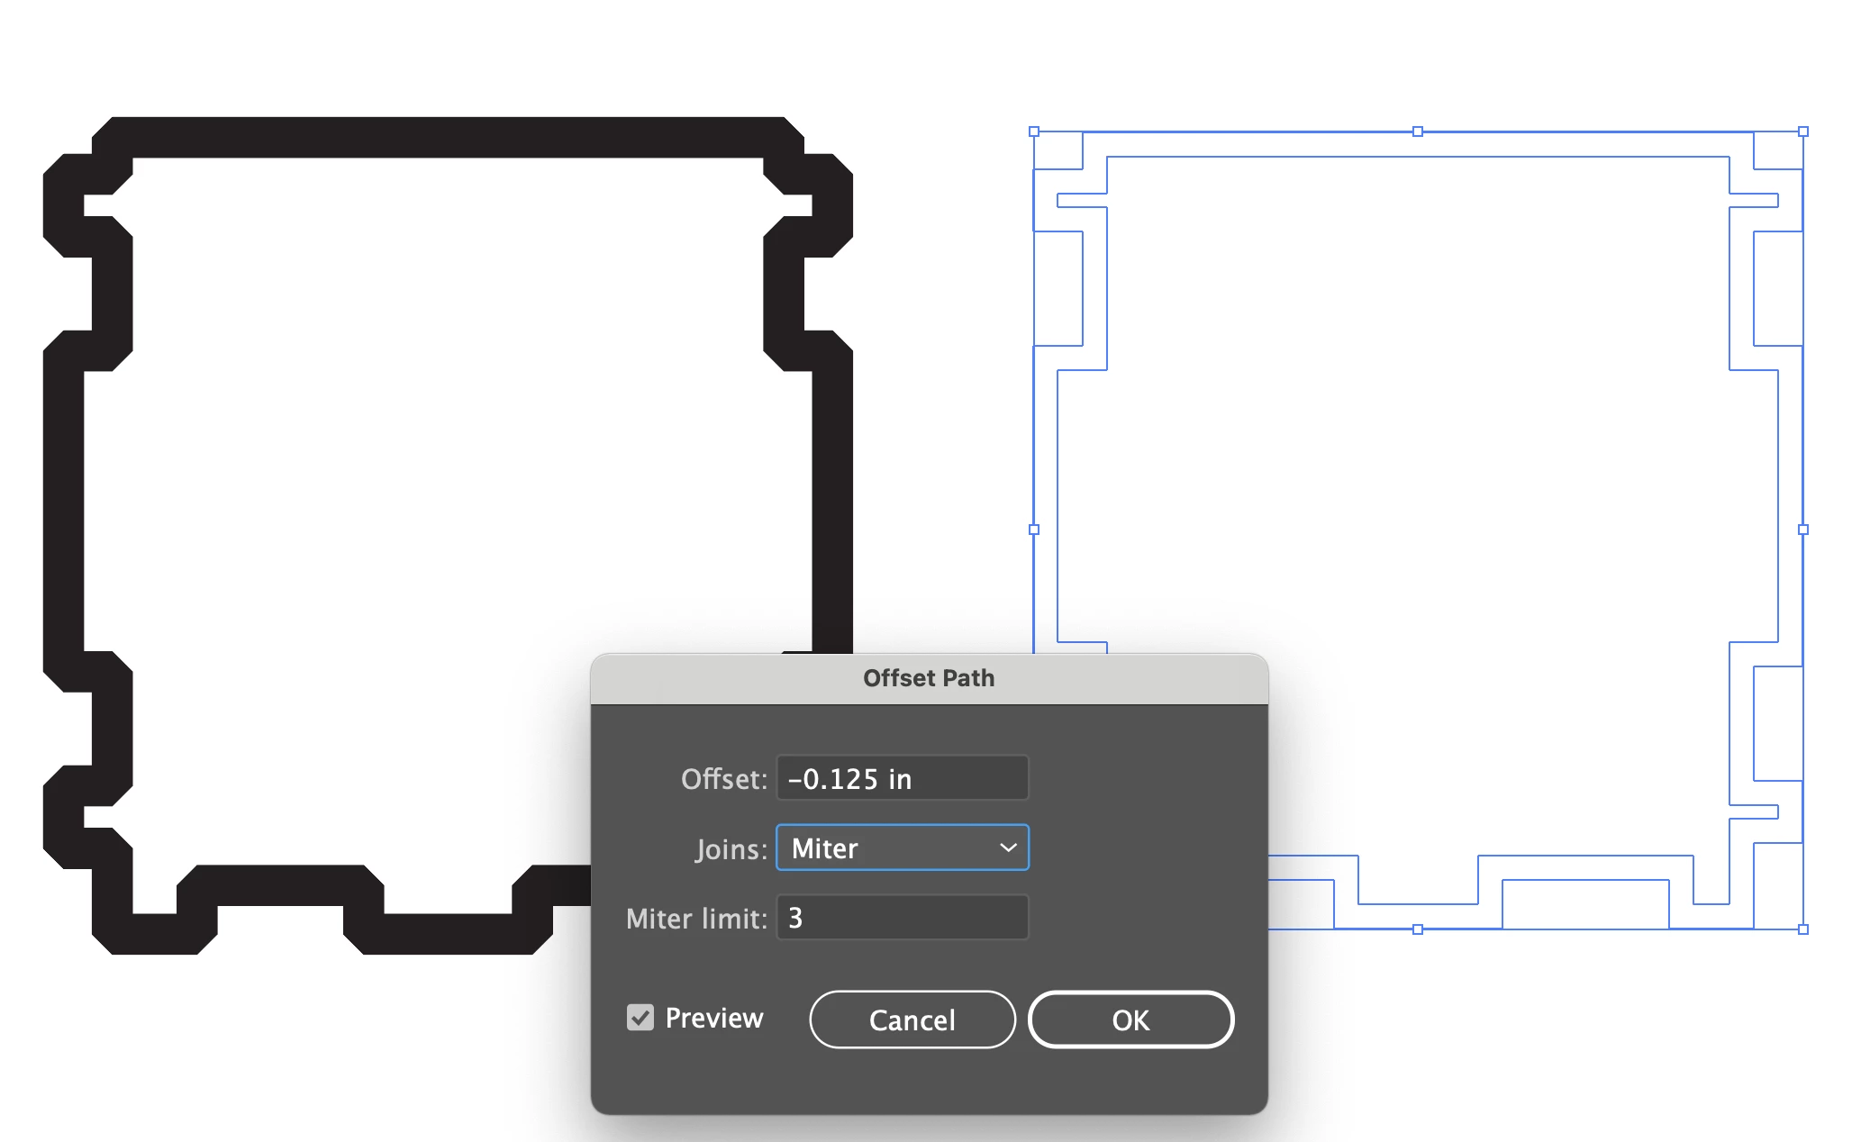The height and width of the screenshot is (1142, 1870).
Task: Click the Miter limit input field
Action: coord(901,918)
